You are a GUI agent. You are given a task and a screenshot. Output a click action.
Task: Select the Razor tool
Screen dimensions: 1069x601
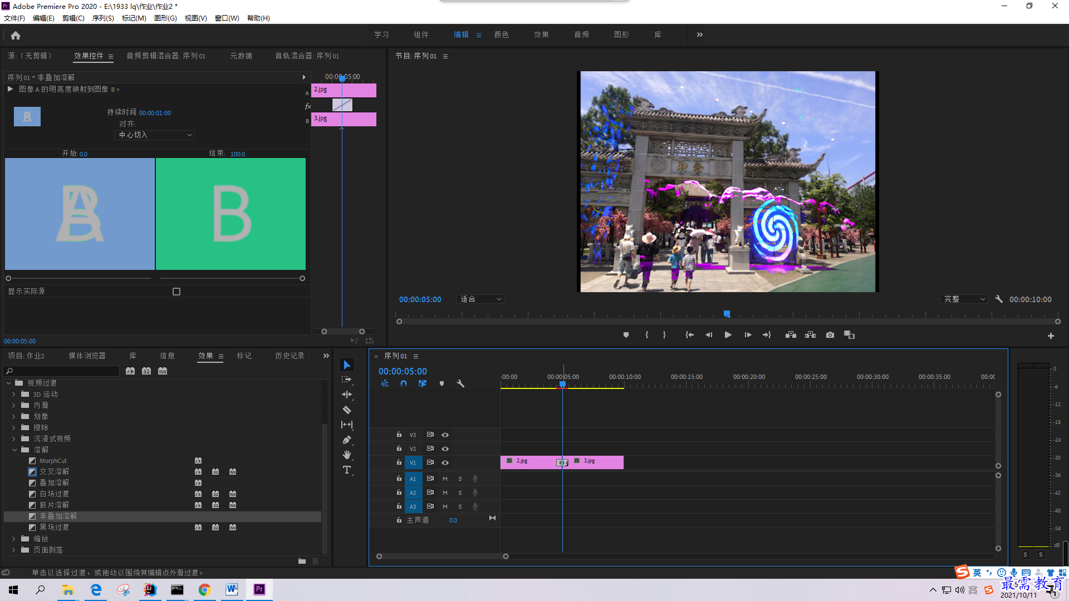(347, 410)
